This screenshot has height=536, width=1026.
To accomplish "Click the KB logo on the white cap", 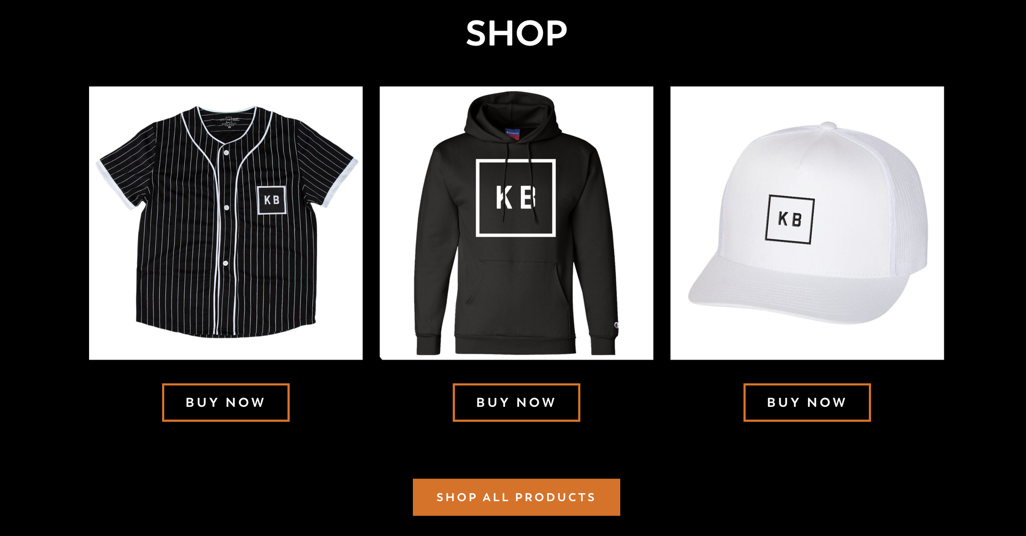I will pyautogui.click(x=790, y=219).
